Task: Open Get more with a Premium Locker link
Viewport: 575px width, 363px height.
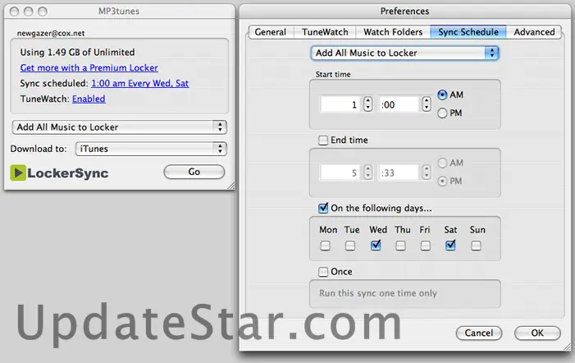Action: pos(89,68)
